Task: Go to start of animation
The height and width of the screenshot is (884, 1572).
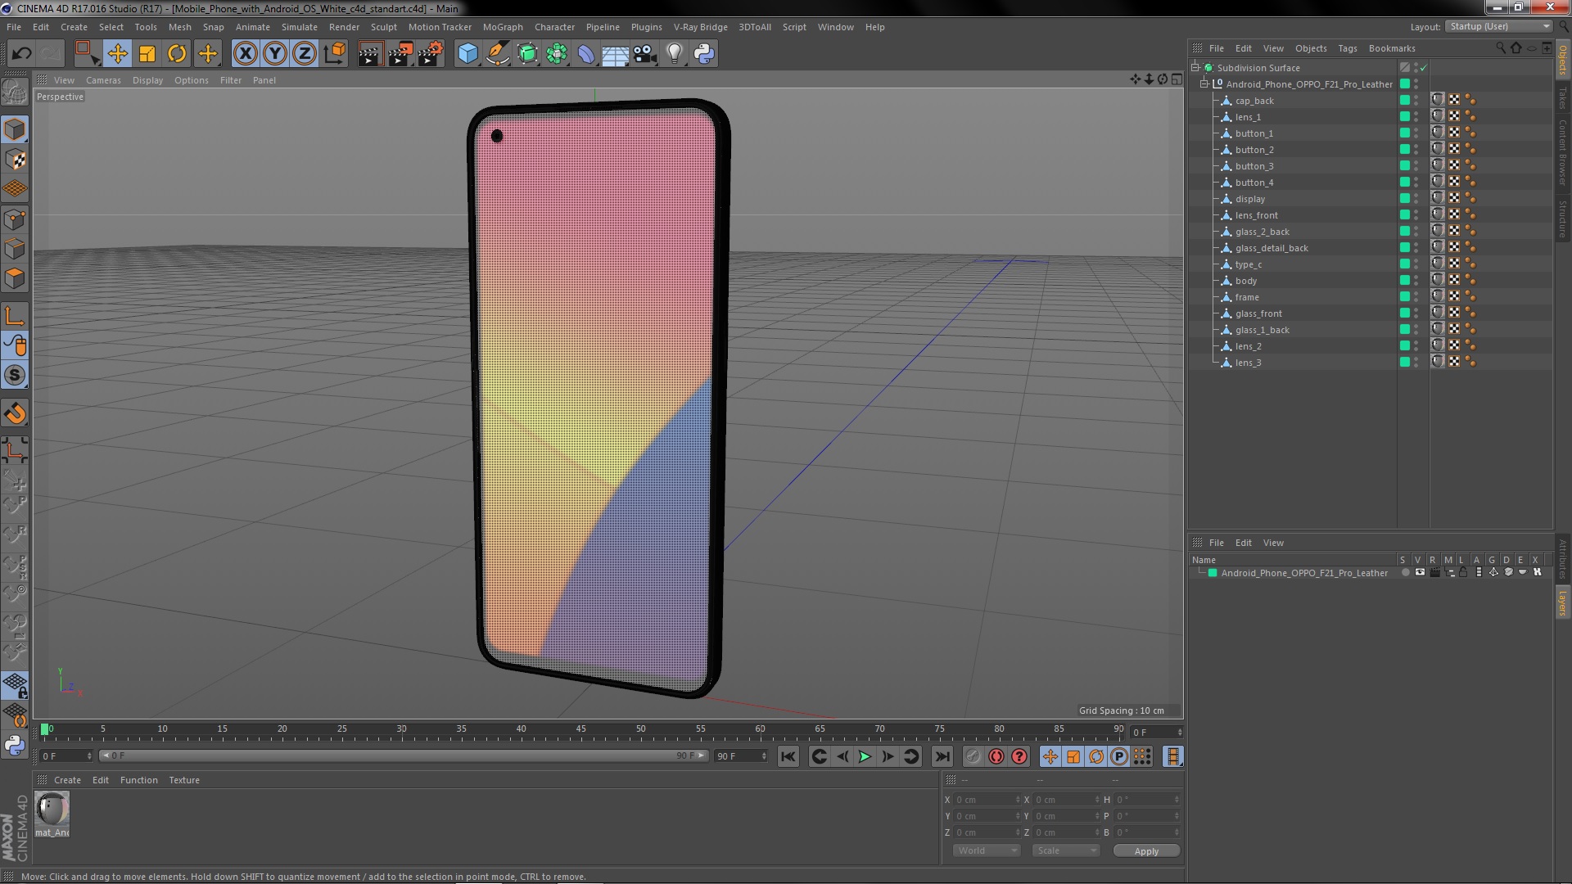Action: click(x=788, y=757)
